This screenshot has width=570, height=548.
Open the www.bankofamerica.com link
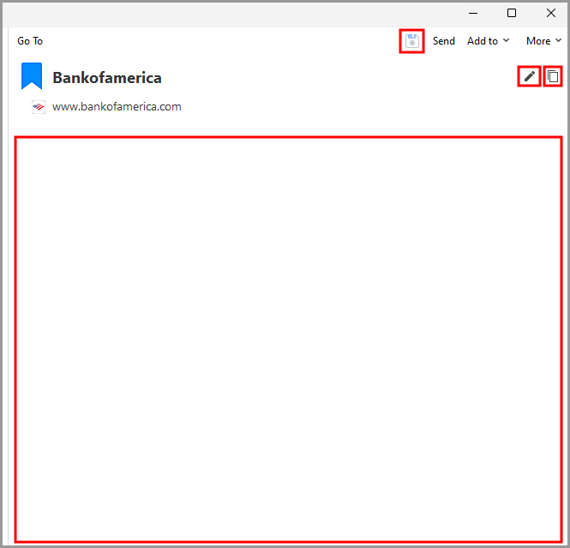[117, 107]
